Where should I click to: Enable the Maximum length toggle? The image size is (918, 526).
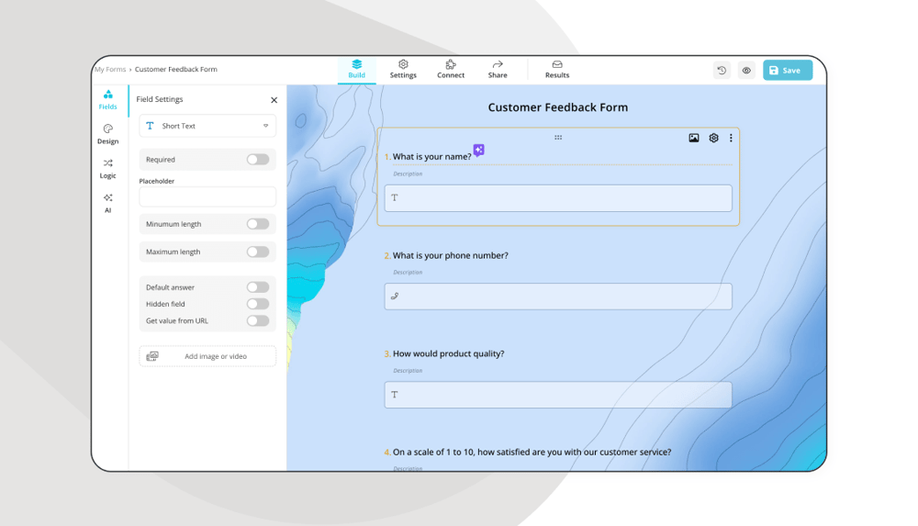coord(258,252)
